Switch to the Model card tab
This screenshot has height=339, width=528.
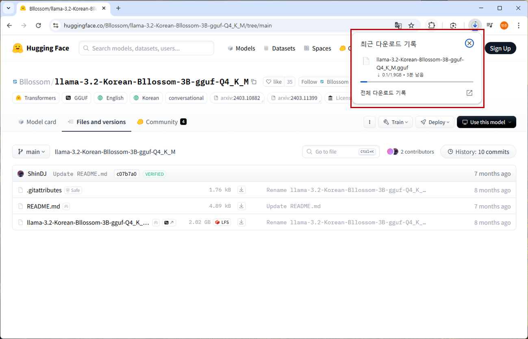[37, 122]
